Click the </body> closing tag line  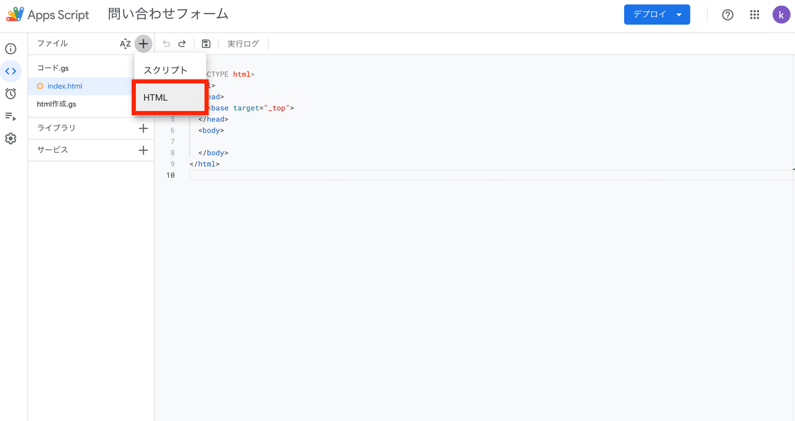213,152
